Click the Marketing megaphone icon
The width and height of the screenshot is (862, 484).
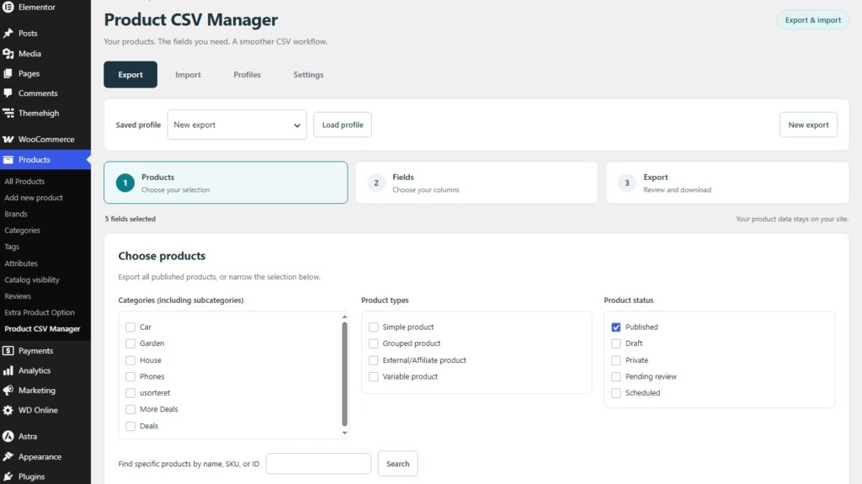pyautogui.click(x=8, y=391)
